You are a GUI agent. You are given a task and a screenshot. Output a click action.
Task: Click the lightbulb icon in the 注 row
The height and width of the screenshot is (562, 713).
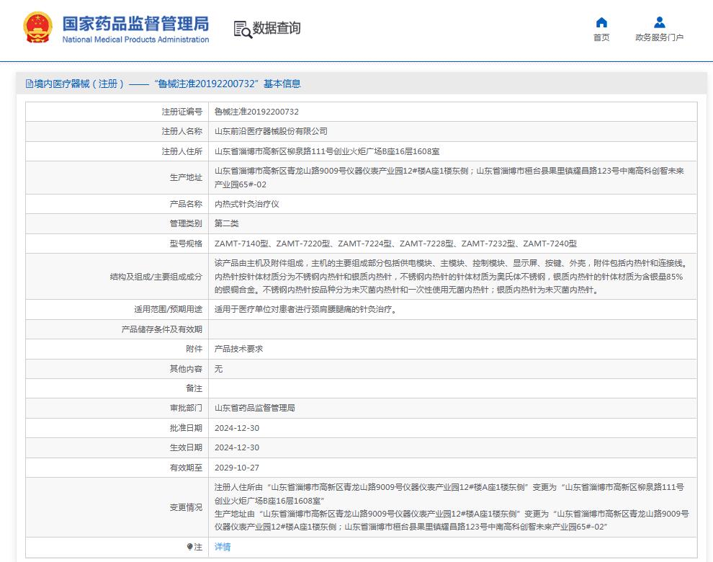click(188, 548)
